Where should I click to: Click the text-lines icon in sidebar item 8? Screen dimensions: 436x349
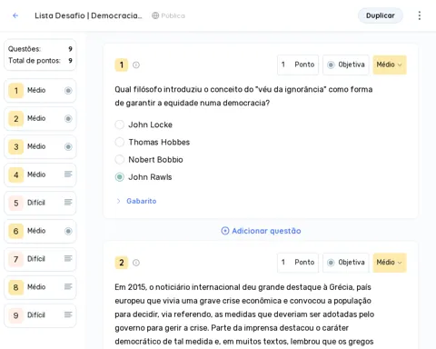[68, 286]
